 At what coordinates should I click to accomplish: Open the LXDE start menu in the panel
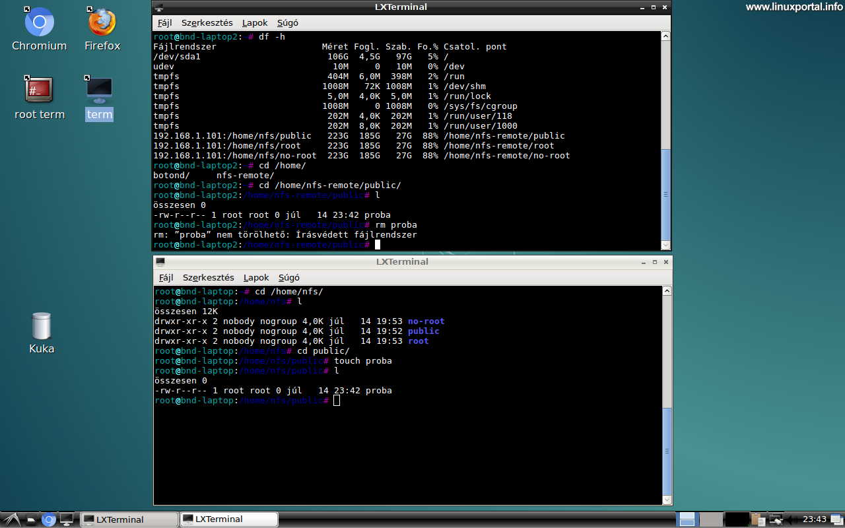[12, 519]
